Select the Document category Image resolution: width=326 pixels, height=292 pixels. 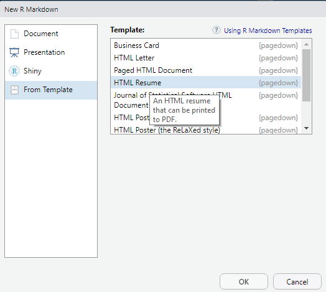(51, 34)
